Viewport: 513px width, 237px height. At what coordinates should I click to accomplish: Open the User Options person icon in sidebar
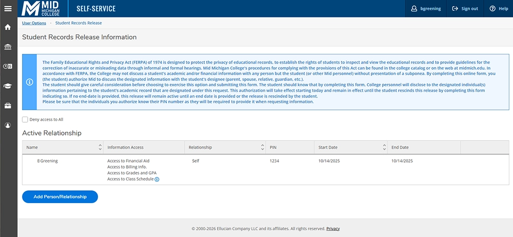coord(8,125)
